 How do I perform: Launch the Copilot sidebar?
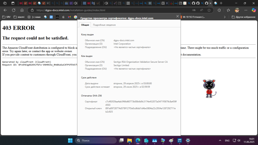click(x=254, y=10)
